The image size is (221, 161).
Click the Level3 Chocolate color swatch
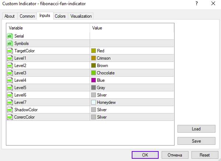coord(93,73)
